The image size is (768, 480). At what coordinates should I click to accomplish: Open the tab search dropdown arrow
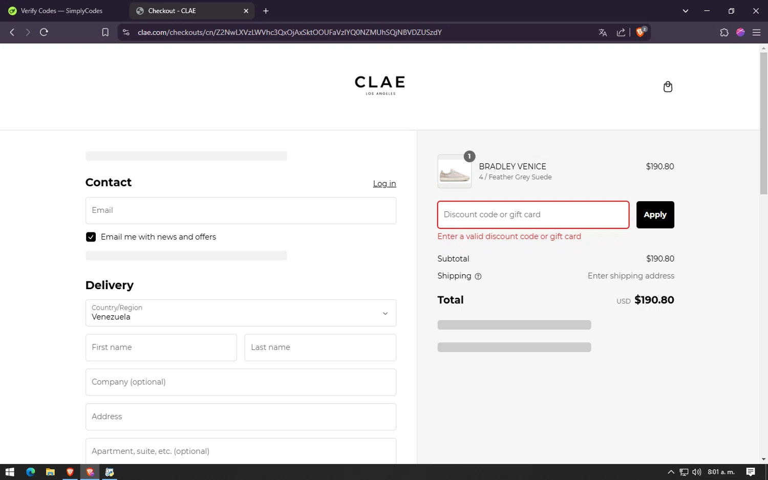pyautogui.click(x=686, y=11)
